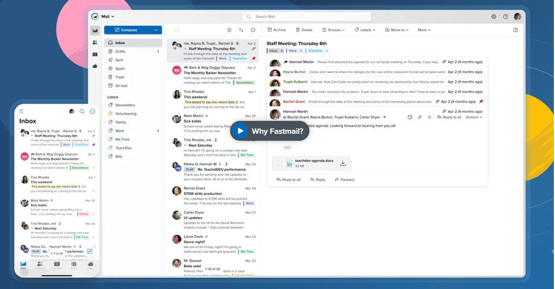The image size is (555, 289).
Task: Expand the Compose button dropdown arrow
Action: coord(156,30)
